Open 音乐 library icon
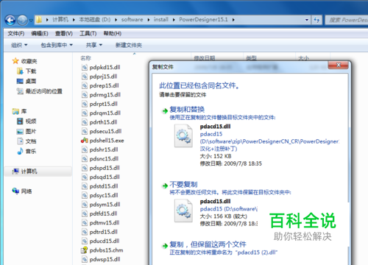368x265 pixels. (20, 151)
